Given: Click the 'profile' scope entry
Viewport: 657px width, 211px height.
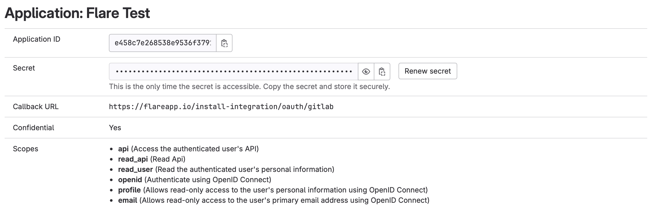Looking at the screenshot, I should point(273,190).
